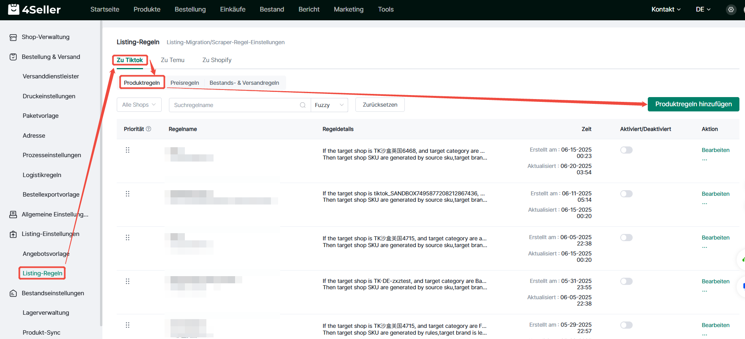
Task: Open the settings gear icon
Action: pos(731,10)
